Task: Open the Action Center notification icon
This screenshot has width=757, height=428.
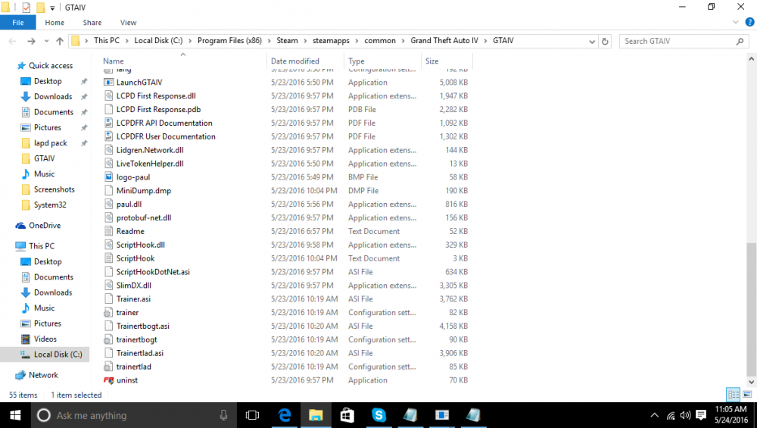Action: point(701,415)
